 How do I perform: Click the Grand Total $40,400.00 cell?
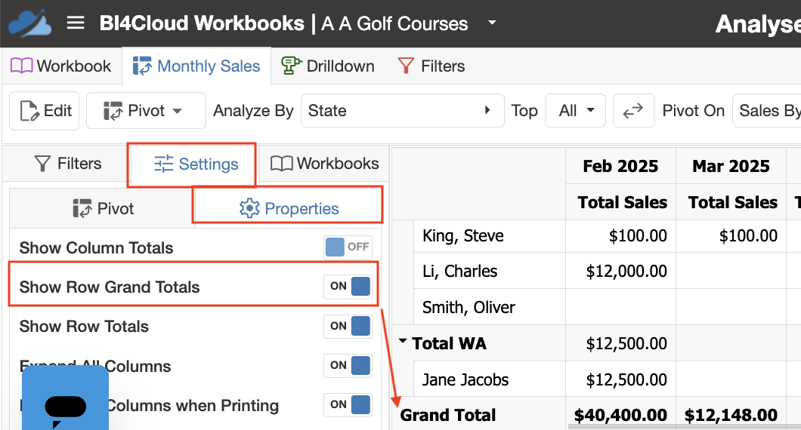pyautogui.click(x=620, y=415)
